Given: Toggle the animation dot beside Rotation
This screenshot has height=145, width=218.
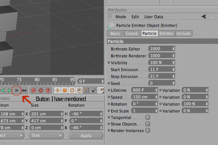Looking at the screenshot, I should [109, 104].
